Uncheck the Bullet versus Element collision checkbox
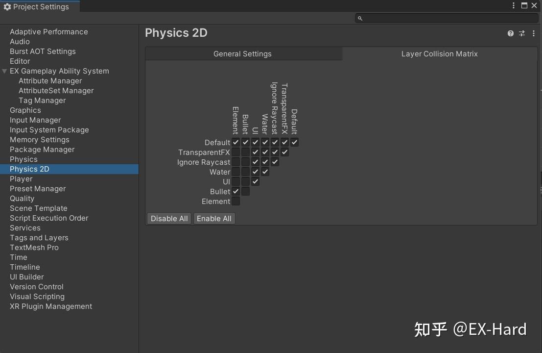Viewport: 542px width, 353px height. 236,191
